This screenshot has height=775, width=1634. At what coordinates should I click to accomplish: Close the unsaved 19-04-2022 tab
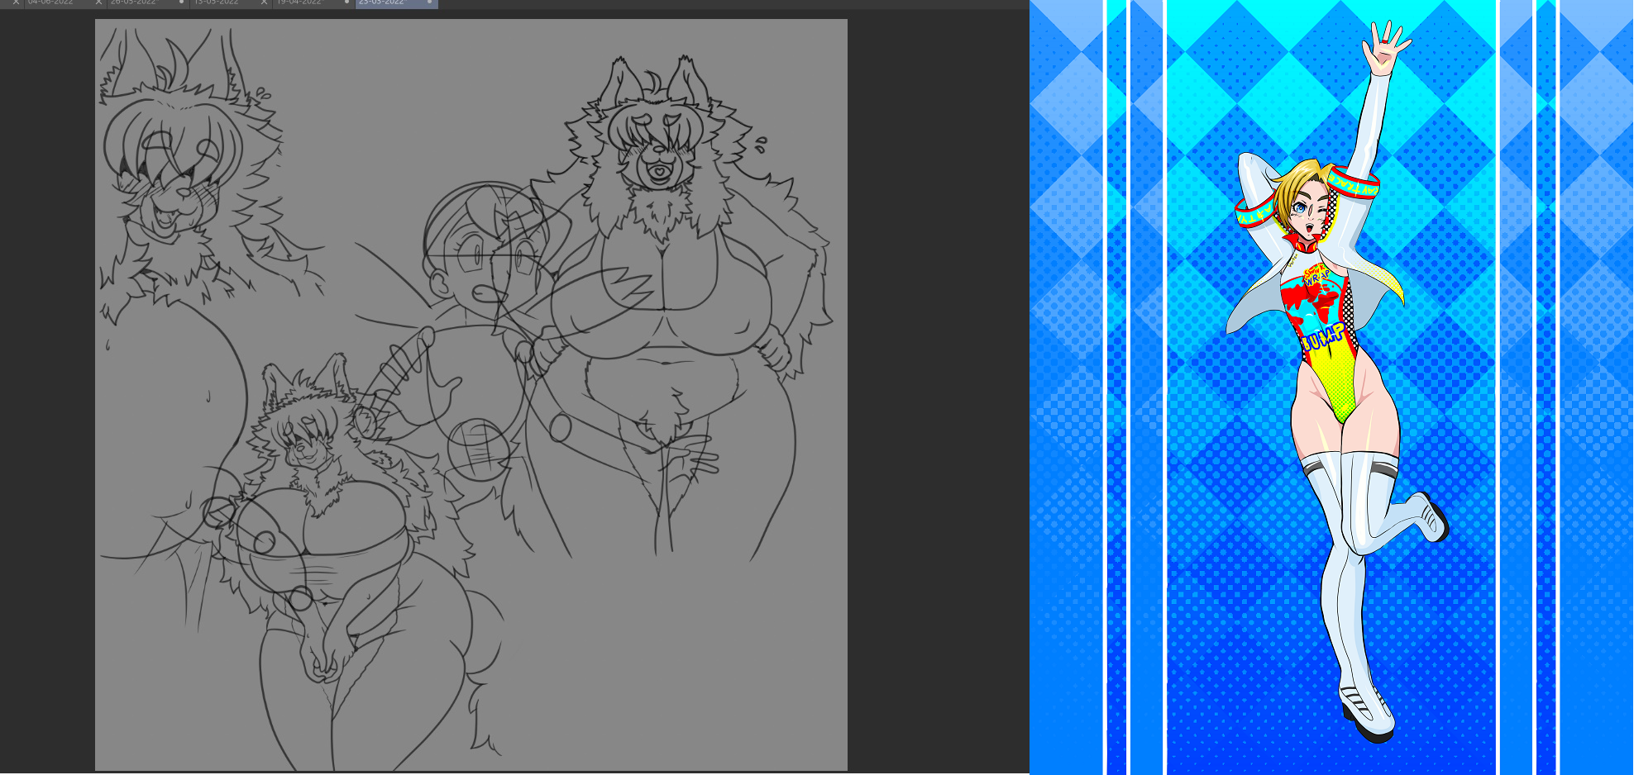346,2
